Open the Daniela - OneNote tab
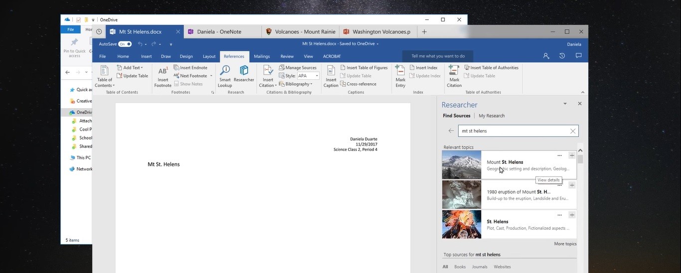681x273 pixels. [x=219, y=32]
